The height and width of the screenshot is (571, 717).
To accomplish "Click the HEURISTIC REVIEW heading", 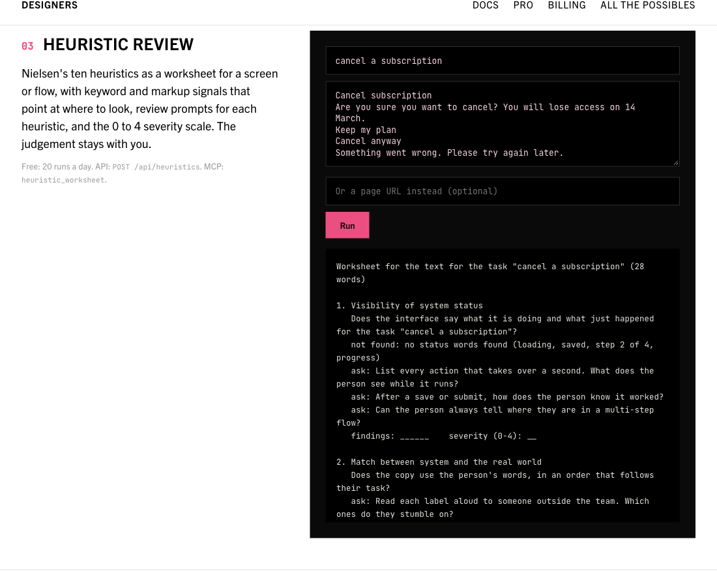I will [x=118, y=45].
